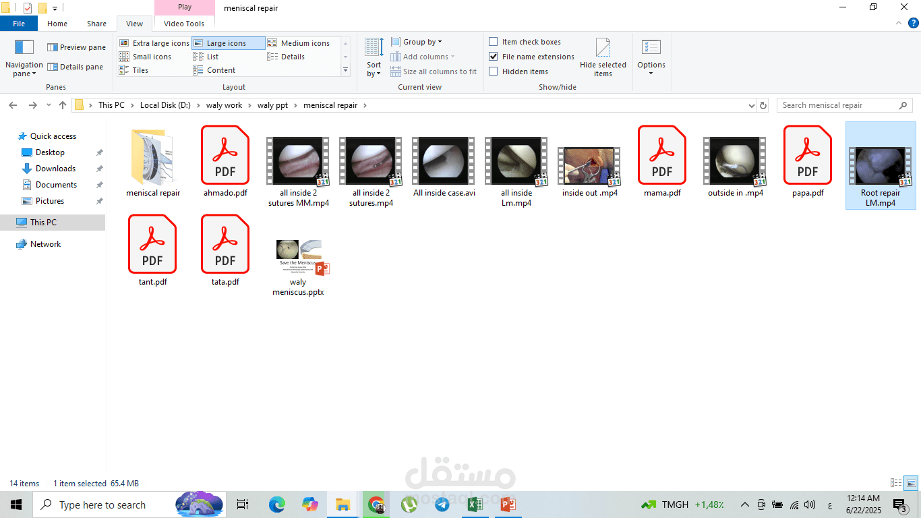The height and width of the screenshot is (518, 921).
Task: Open the Group by dropdown
Action: [x=417, y=42]
